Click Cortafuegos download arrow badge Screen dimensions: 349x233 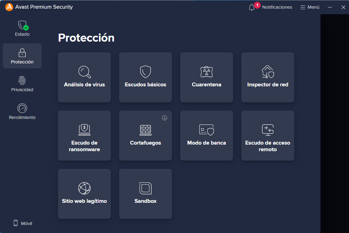click(165, 118)
